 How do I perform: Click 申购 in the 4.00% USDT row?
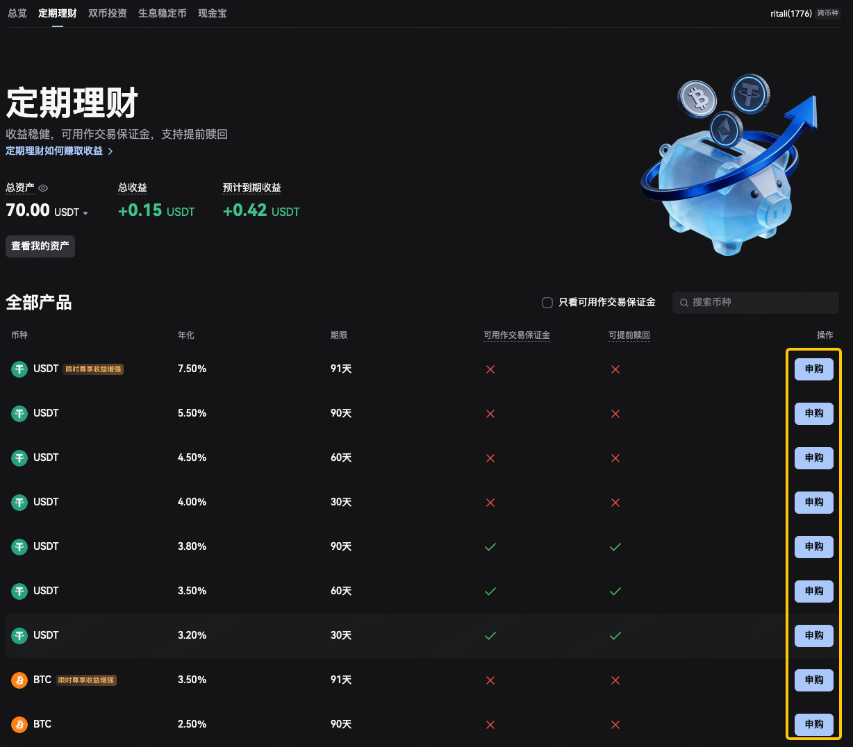[814, 503]
